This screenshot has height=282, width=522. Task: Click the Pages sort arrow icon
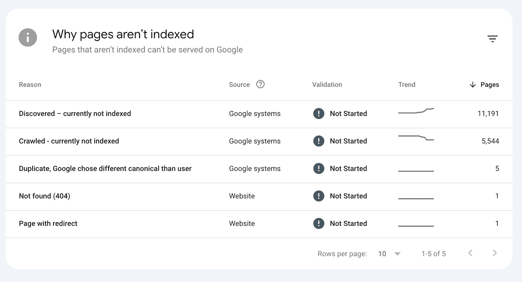[473, 85]
